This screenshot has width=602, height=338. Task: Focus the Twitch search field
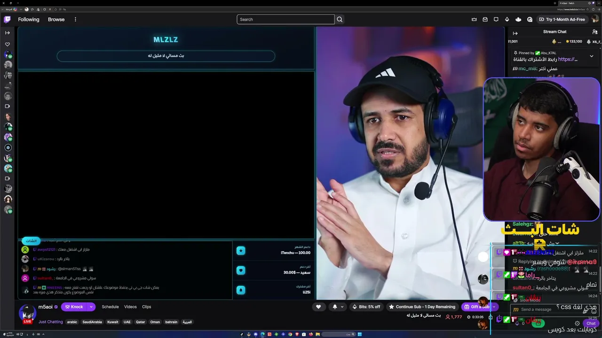coord(285,19)
